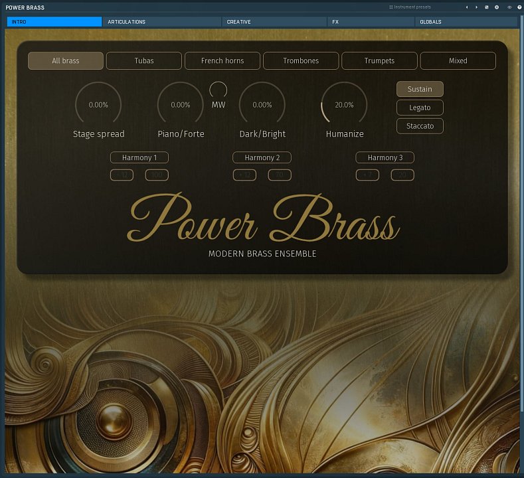Choose the Staccato articulation
The image size is (524, 478).
click(x=420, y=125)
